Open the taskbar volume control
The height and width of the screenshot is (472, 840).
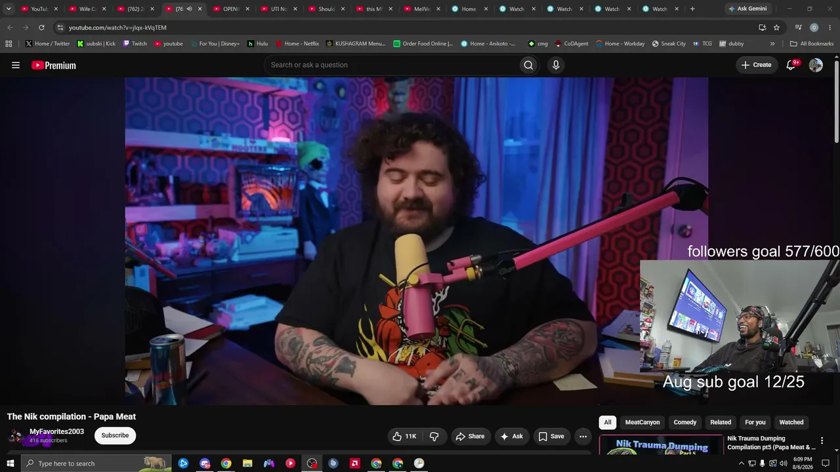tap(783, 463)
